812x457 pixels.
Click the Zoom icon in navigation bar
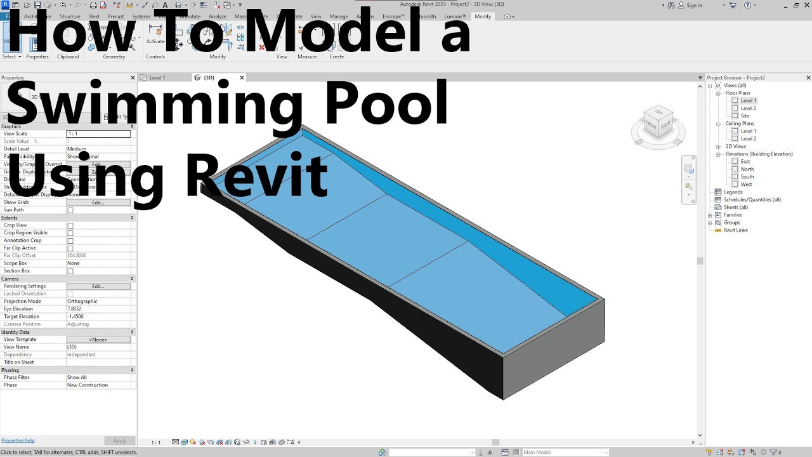[x=689, y=187]
